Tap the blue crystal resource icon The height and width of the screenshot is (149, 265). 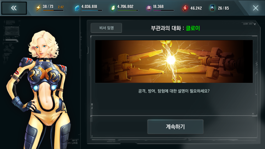[77, 8]
